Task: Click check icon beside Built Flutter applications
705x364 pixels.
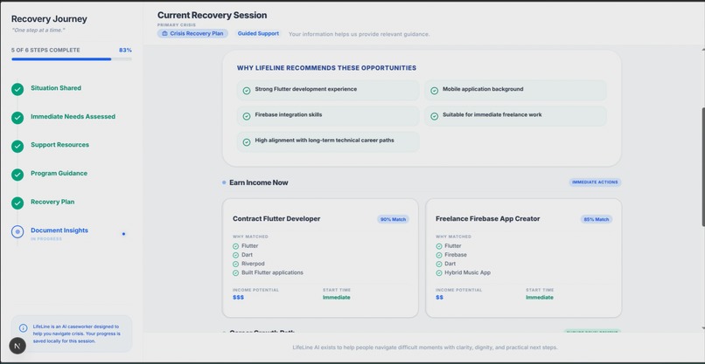Action: tap(235, 273)
